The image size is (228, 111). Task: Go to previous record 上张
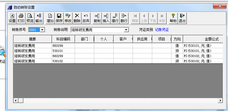[144, 18]
